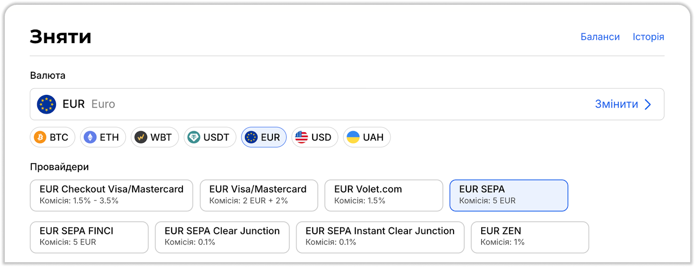Go to Баланси page
The image size is (695, 267).
[x=600, y=37]
